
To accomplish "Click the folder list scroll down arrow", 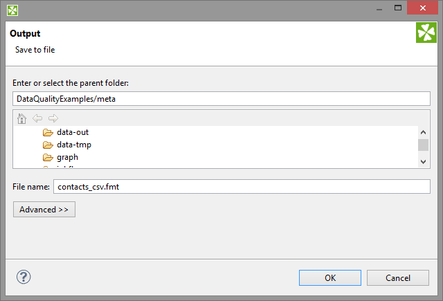I will [x=424, y=161].
